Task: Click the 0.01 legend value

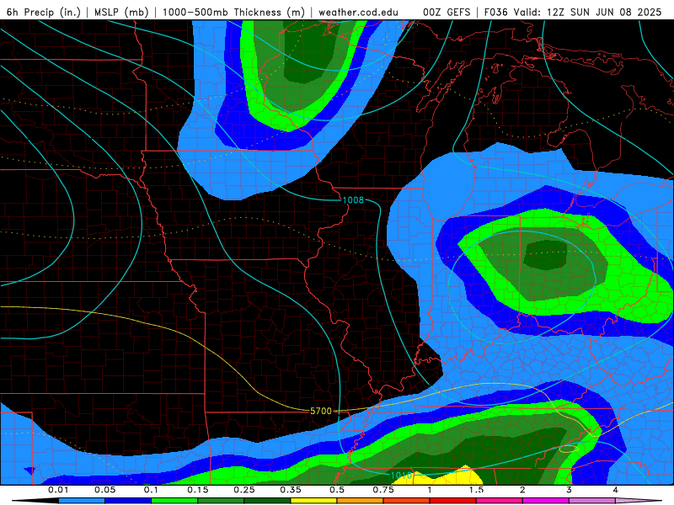Action: pyautogui.click(x=58, y=490)
